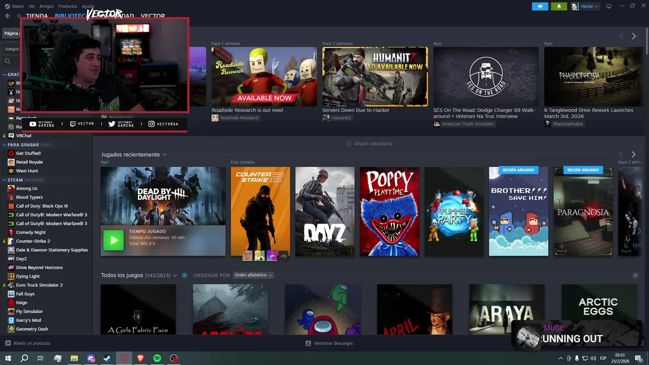
Task: Expand the system tray hidden icons arrow
Action: tap(560, 358)
